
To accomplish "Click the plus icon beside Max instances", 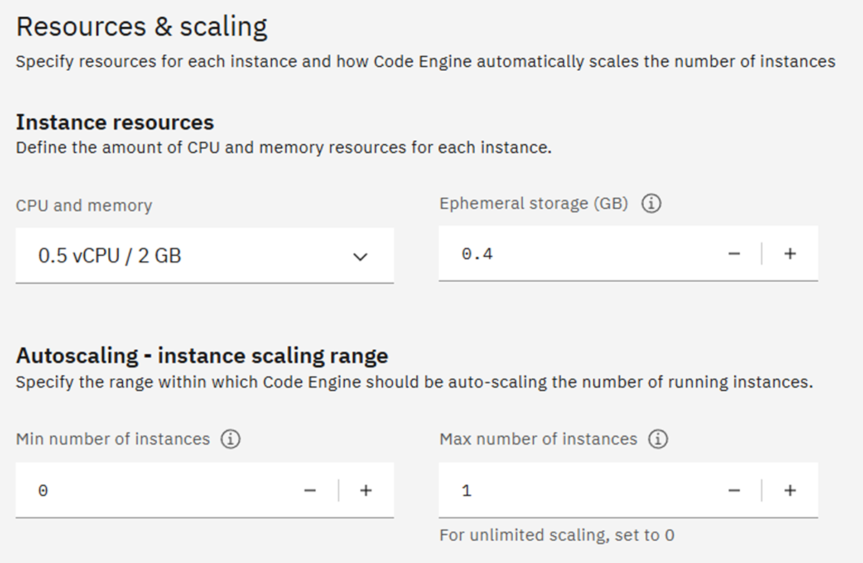I will [790, 490].
